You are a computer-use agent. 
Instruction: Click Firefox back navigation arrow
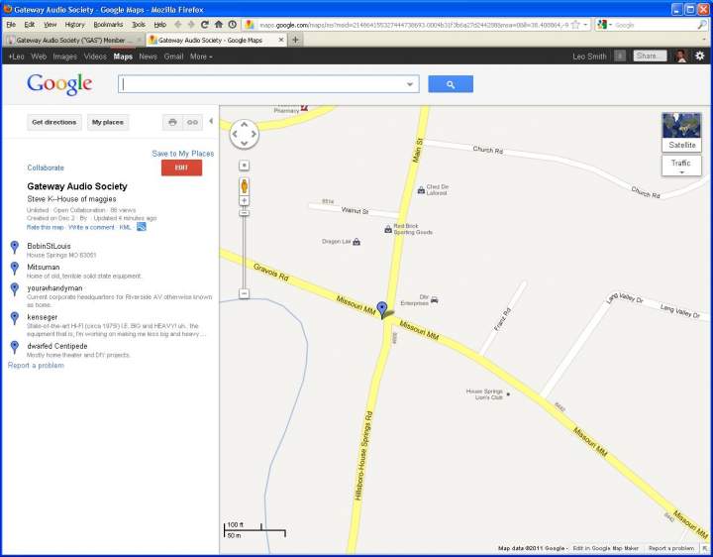(178, 25)
